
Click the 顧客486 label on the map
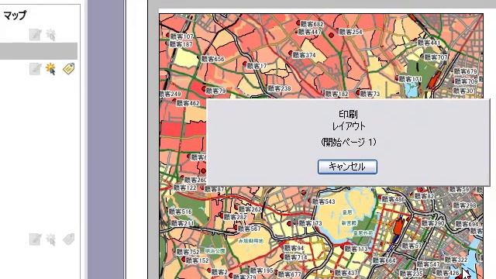(x=393, y=199)
